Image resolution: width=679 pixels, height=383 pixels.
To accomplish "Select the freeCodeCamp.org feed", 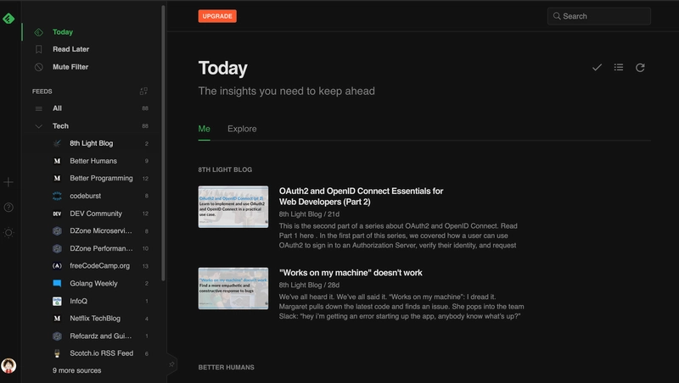I will pos(99,266).
